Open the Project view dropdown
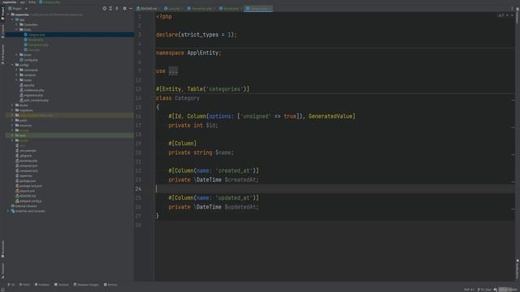 click(18, 8)
